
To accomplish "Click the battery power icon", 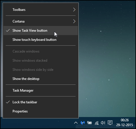I will tap(90, 123).
